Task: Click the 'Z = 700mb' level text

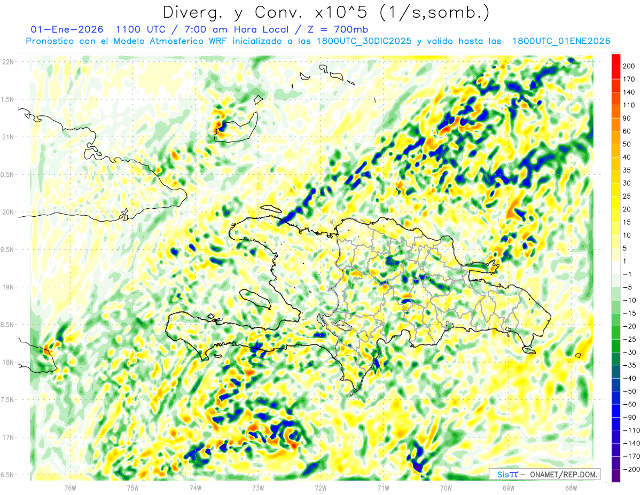Action: coord(337,29)
